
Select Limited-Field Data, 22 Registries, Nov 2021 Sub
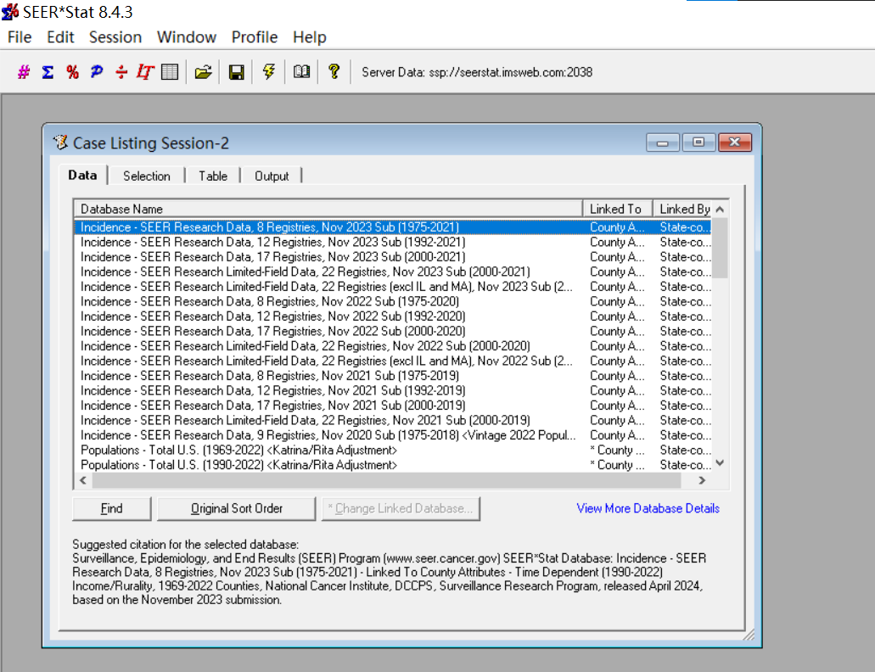[393, 421]
